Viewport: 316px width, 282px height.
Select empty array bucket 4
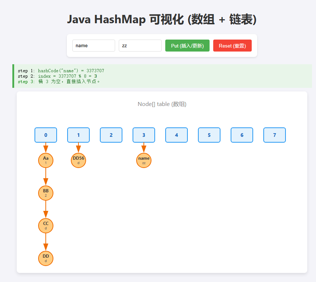point(177,135)
